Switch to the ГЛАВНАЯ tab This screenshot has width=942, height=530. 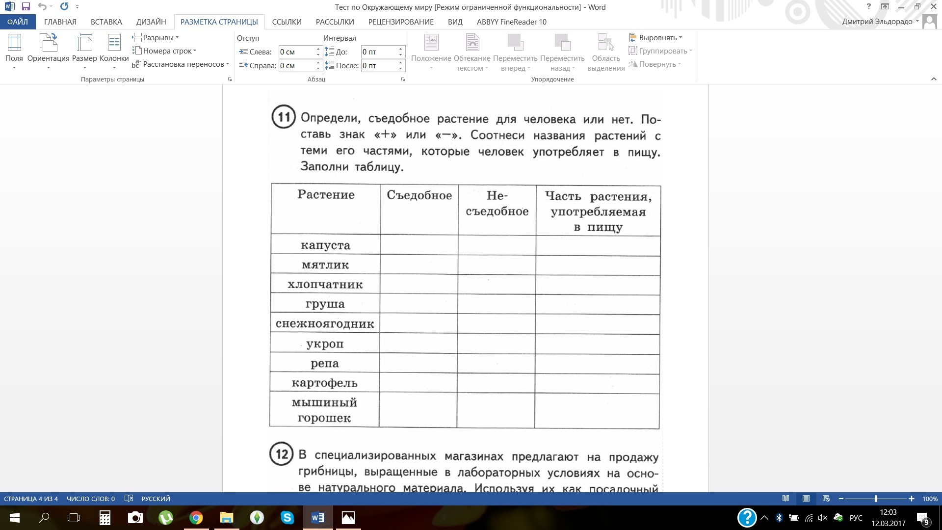point(60,22)
